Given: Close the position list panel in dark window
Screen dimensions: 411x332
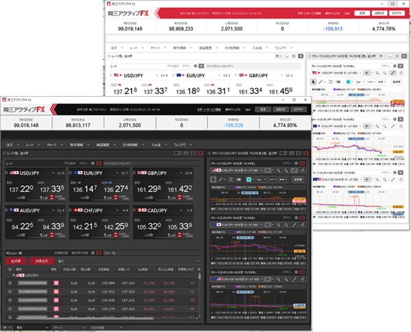Looking at the screenshot, I should (x=99, y=252).
